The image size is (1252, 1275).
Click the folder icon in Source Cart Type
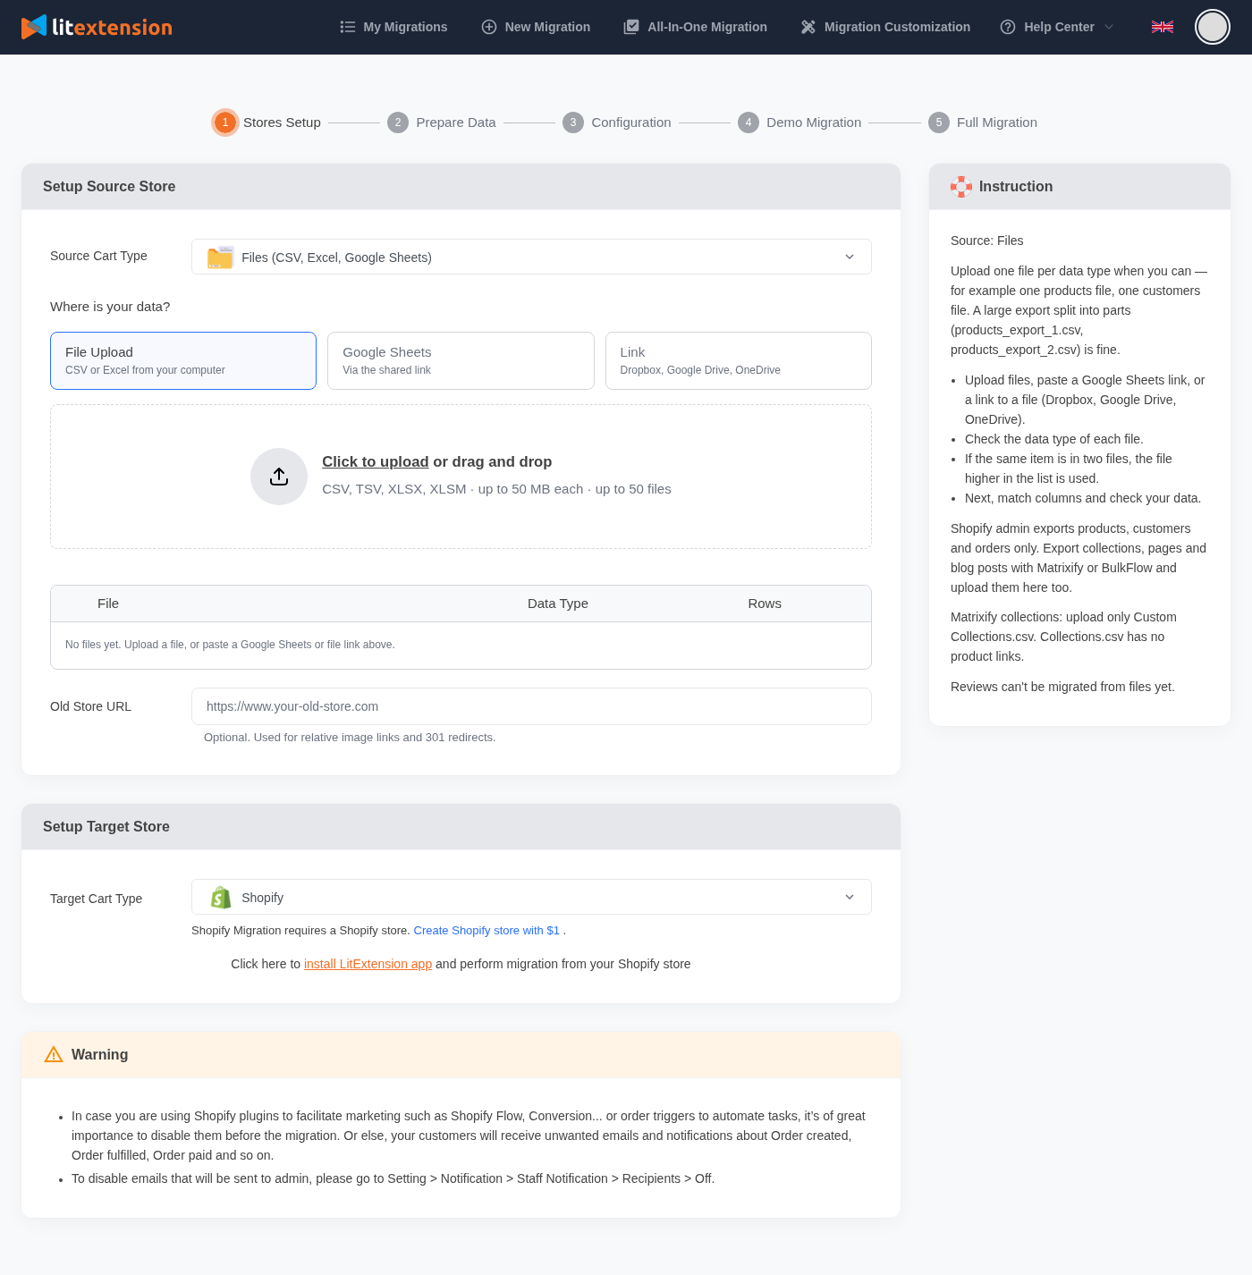point(220,258)
